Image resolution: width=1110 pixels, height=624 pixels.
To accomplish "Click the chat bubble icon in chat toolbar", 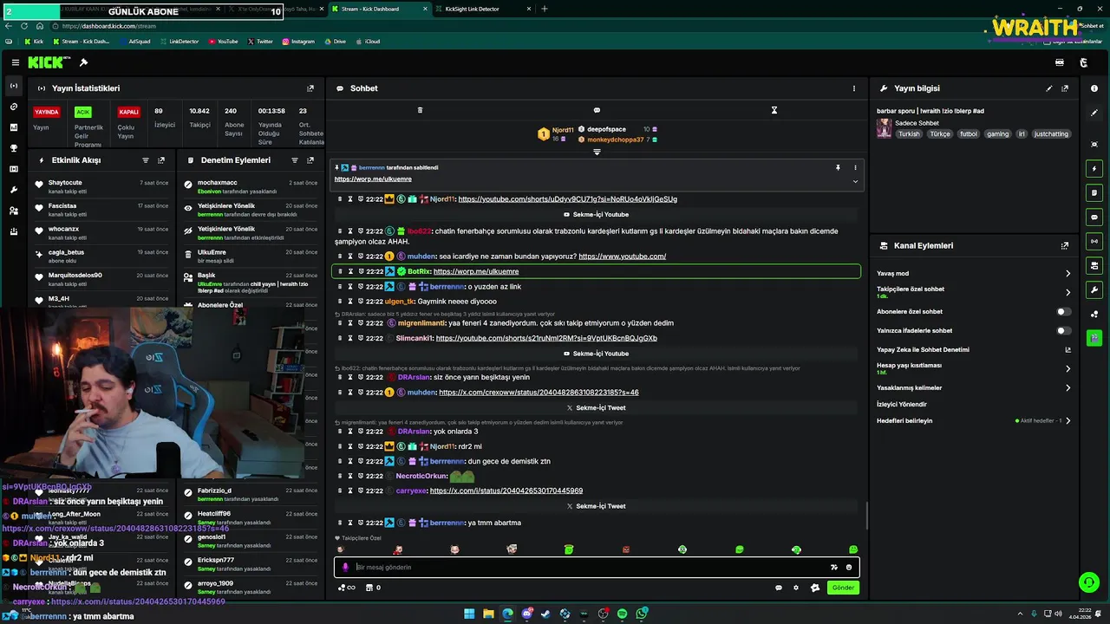I will point(597,110).
